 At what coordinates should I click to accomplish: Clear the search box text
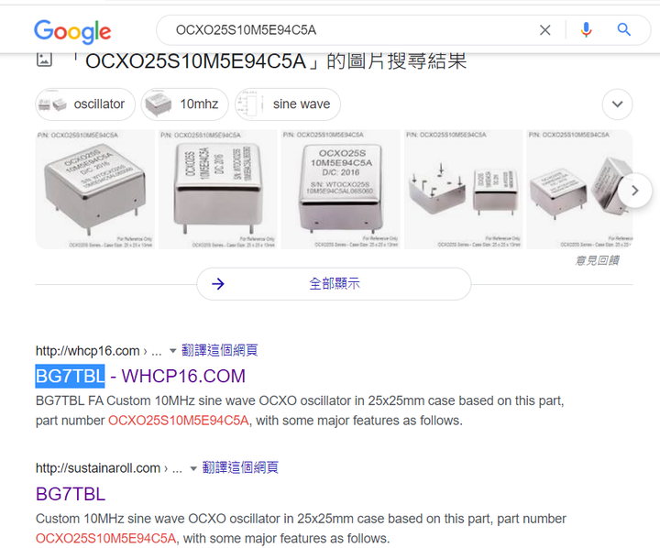coord(545,30)
